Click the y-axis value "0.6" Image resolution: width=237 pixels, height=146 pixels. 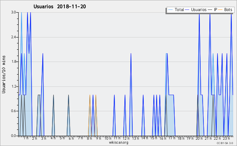click(x=13, y=111)
